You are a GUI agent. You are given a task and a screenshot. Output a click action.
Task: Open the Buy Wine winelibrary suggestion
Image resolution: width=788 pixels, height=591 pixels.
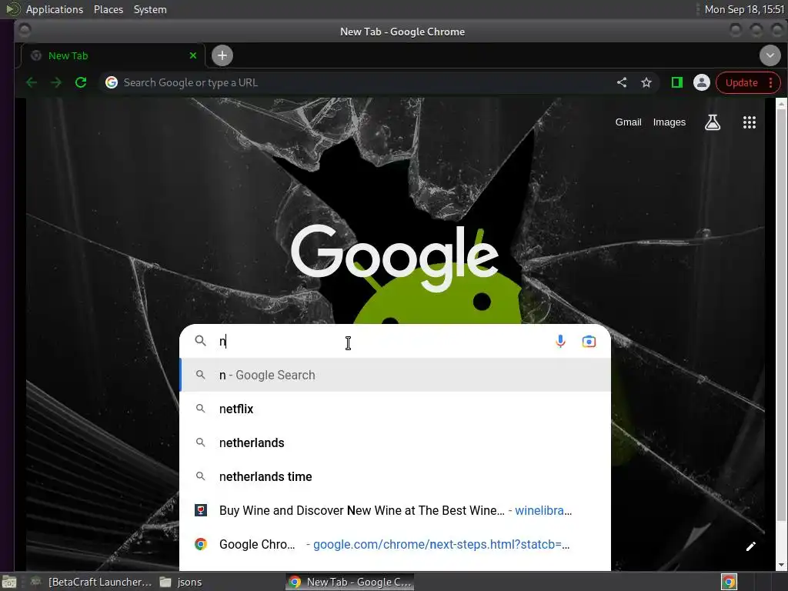click(396, 510)
